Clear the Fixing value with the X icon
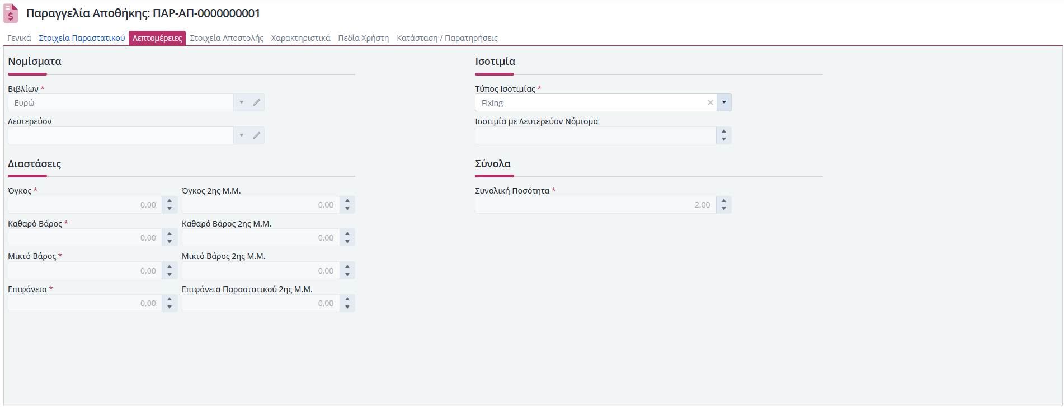1064x409 pixels. [710, 102]
